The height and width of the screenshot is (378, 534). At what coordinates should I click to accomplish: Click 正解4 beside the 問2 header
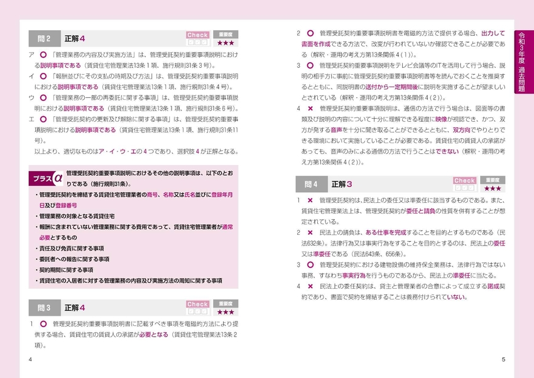pos(75,39)
